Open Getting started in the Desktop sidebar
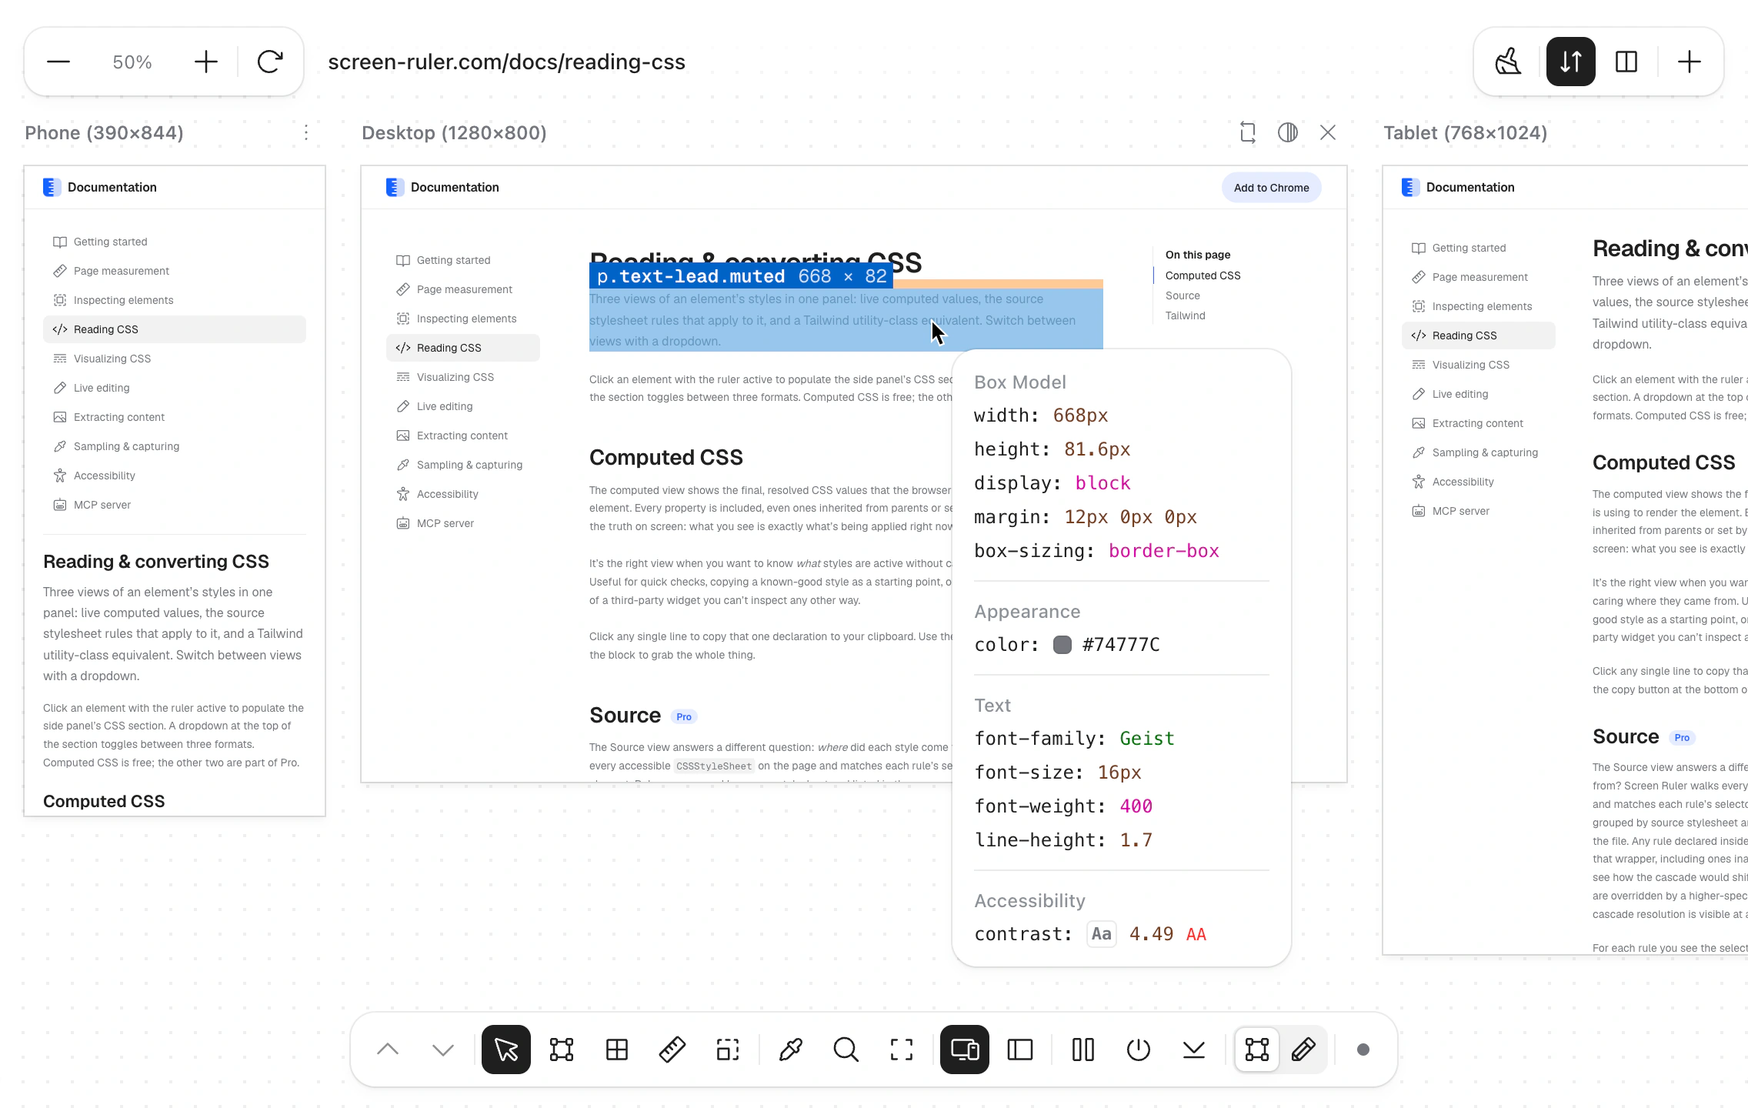Screen dimensions: 1748x1108 point(463,260)
